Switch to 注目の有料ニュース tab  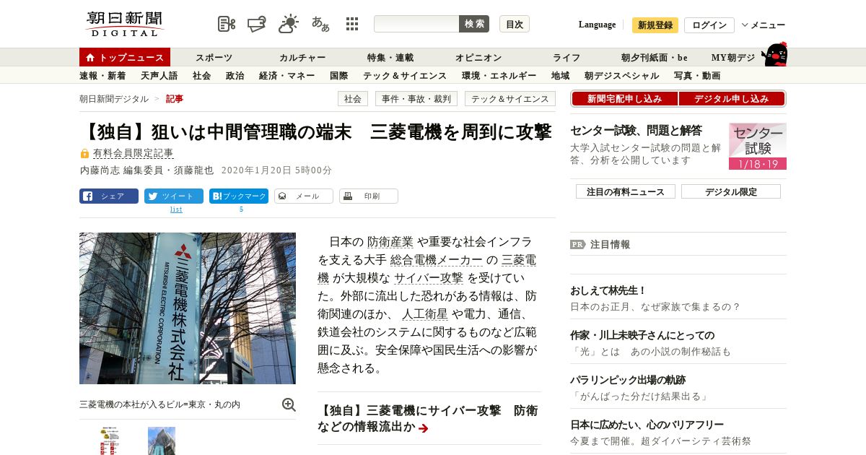coord(626,191)
